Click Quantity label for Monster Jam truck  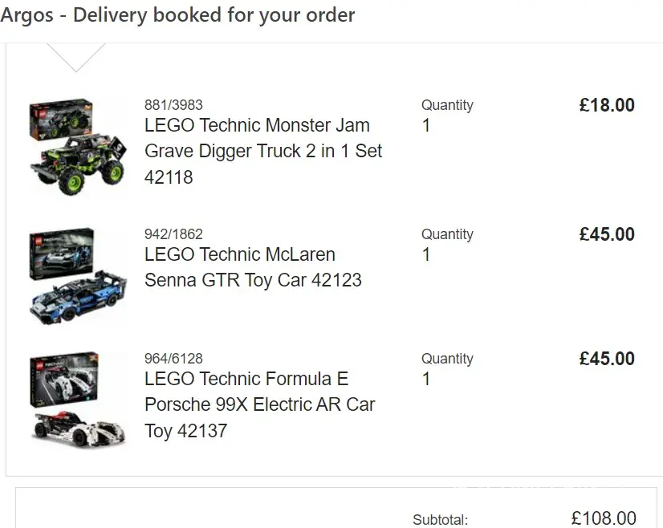(x=447, y=105)
